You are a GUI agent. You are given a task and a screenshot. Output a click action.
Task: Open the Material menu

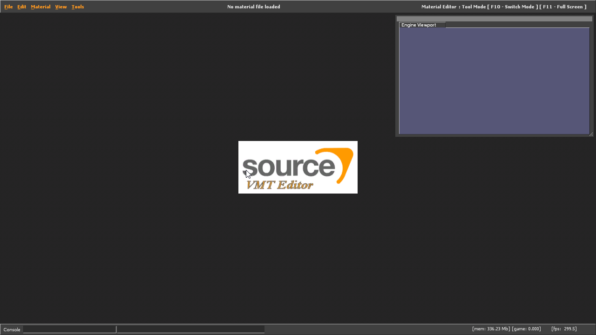click(41, 7)
